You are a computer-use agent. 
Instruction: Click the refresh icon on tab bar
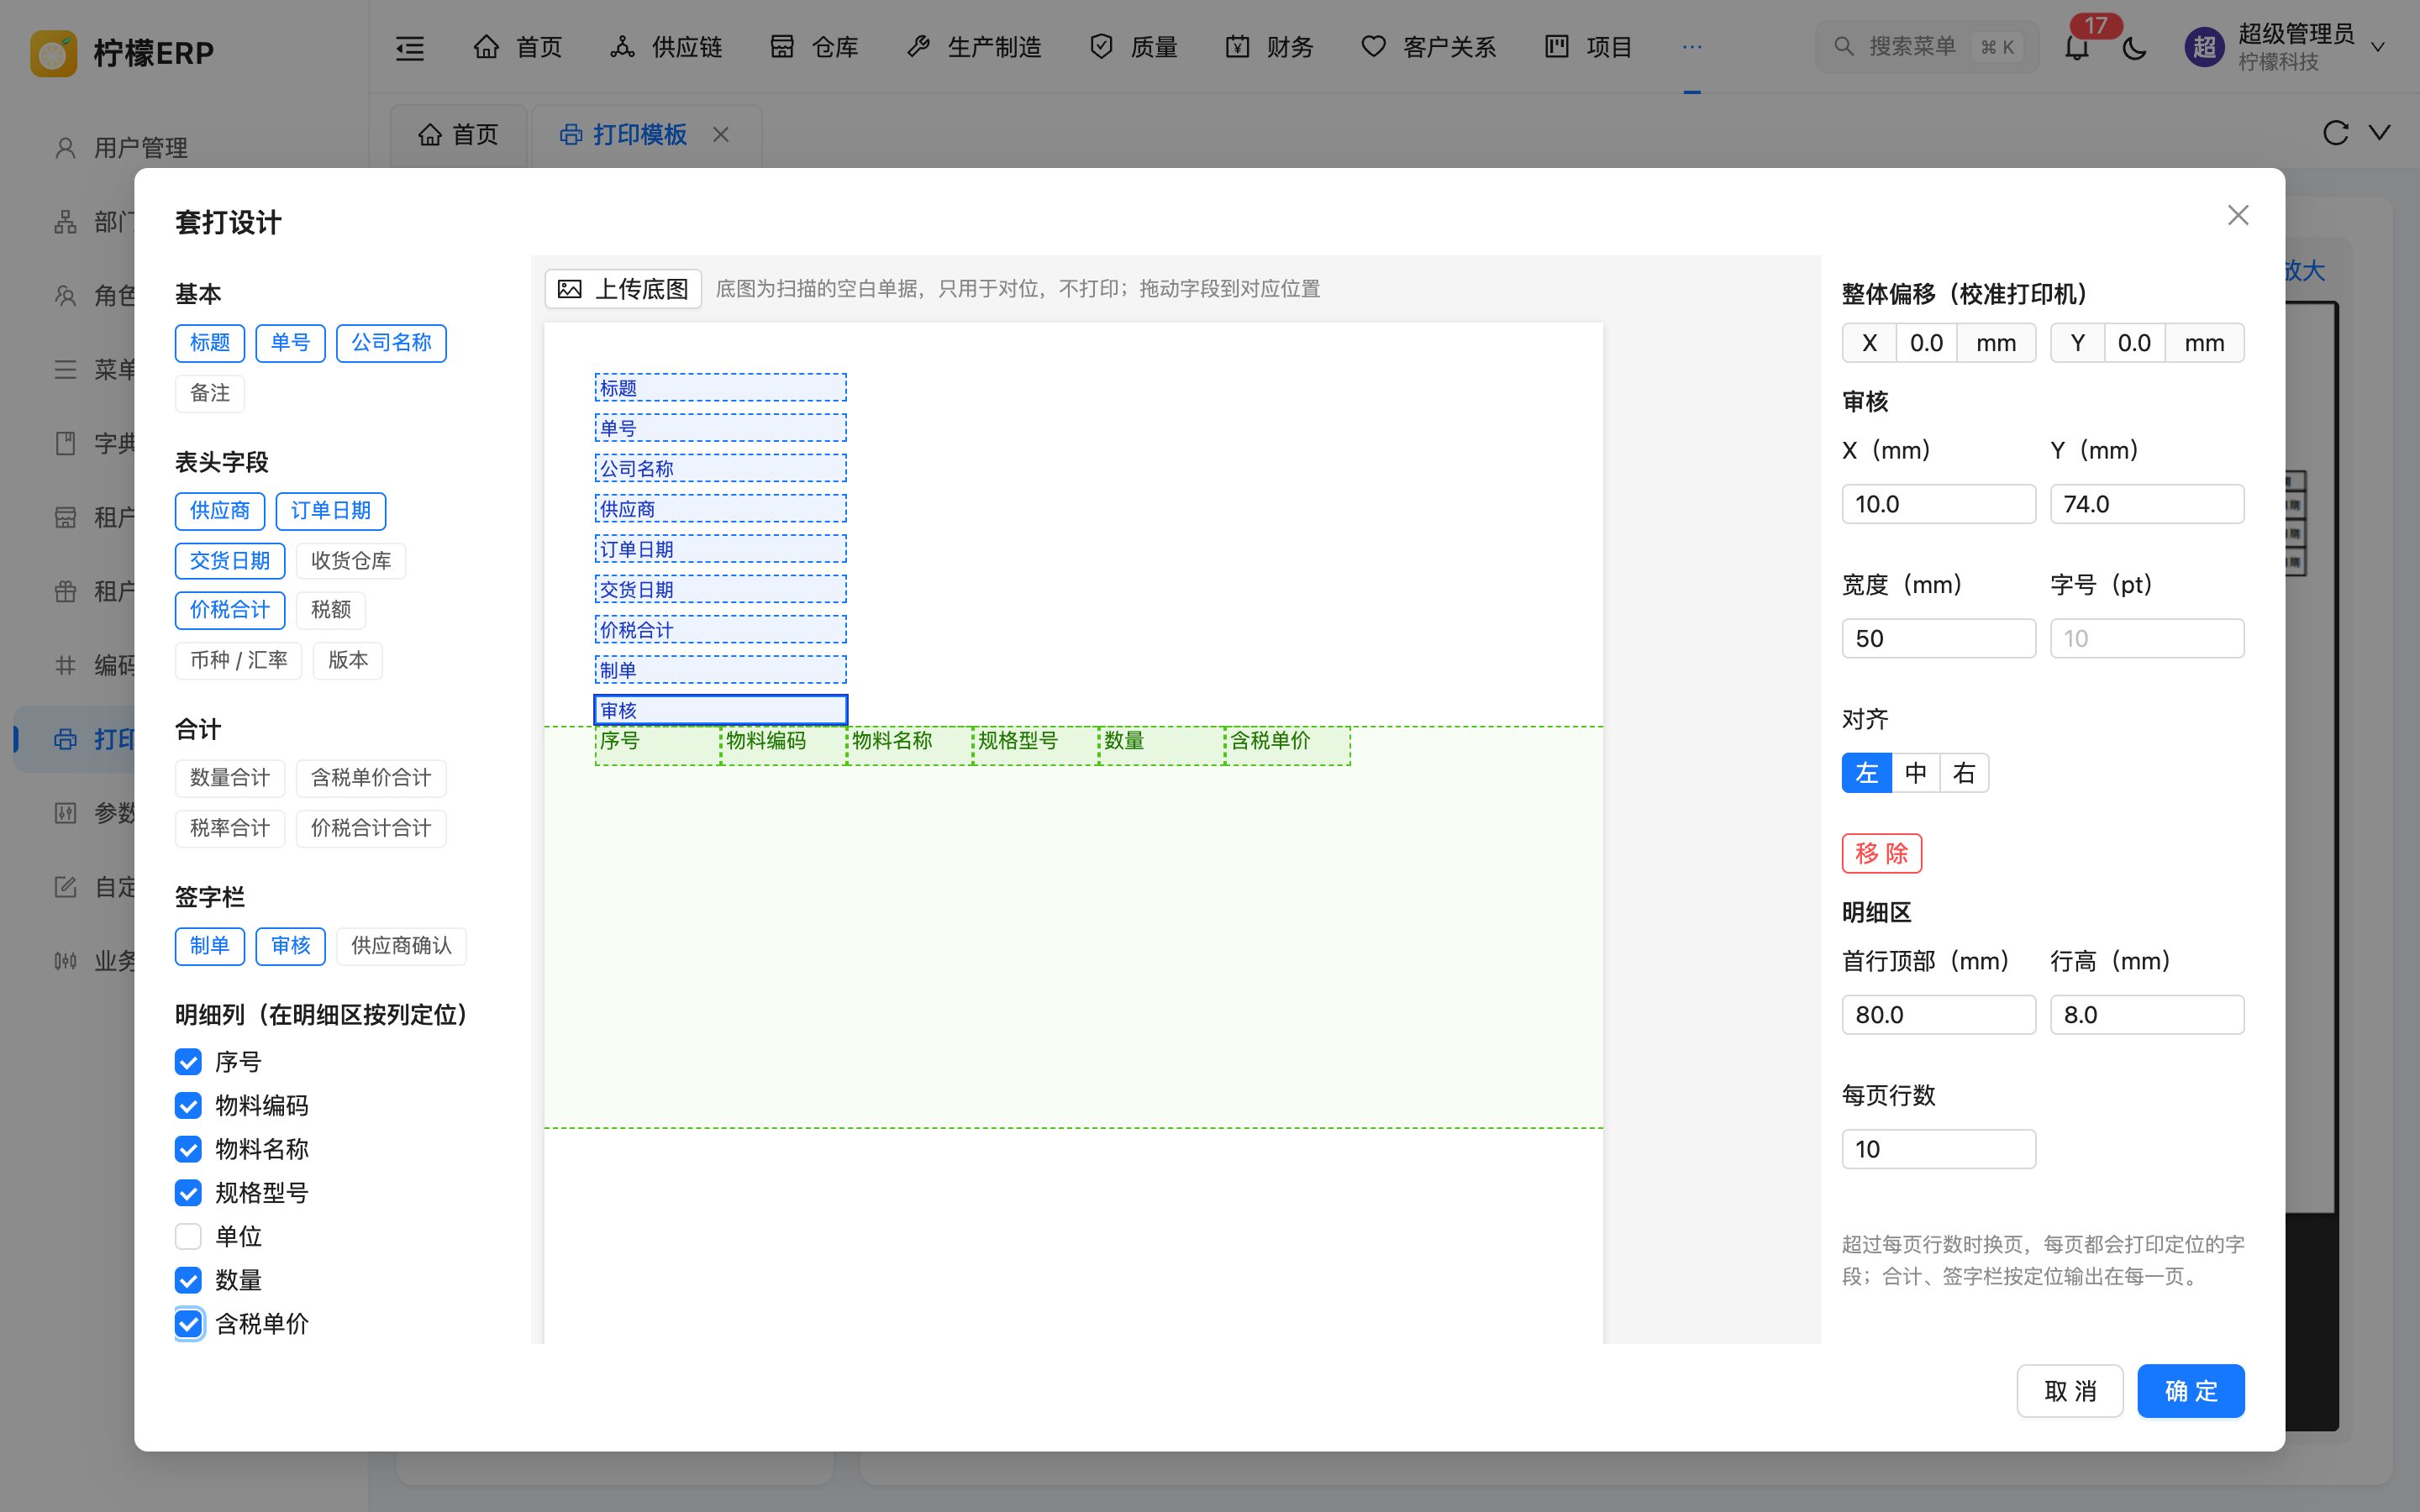click(x=2335, y=133)
